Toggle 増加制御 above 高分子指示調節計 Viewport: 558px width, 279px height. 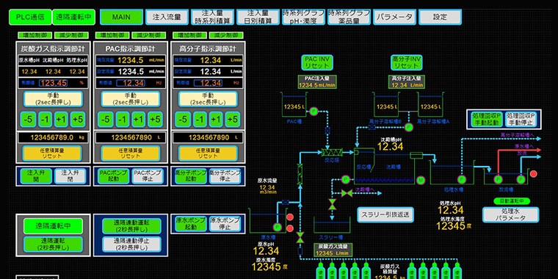click(189, 35)
